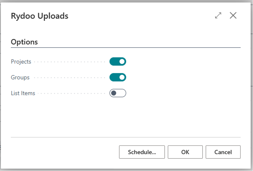Viewport: 253px width, 171px height.
Task: Click the white knob on the Projects switch
Action: tap(122, 61)
